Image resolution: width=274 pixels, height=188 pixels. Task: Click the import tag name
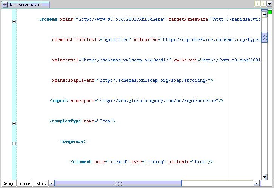coord(60,101)
